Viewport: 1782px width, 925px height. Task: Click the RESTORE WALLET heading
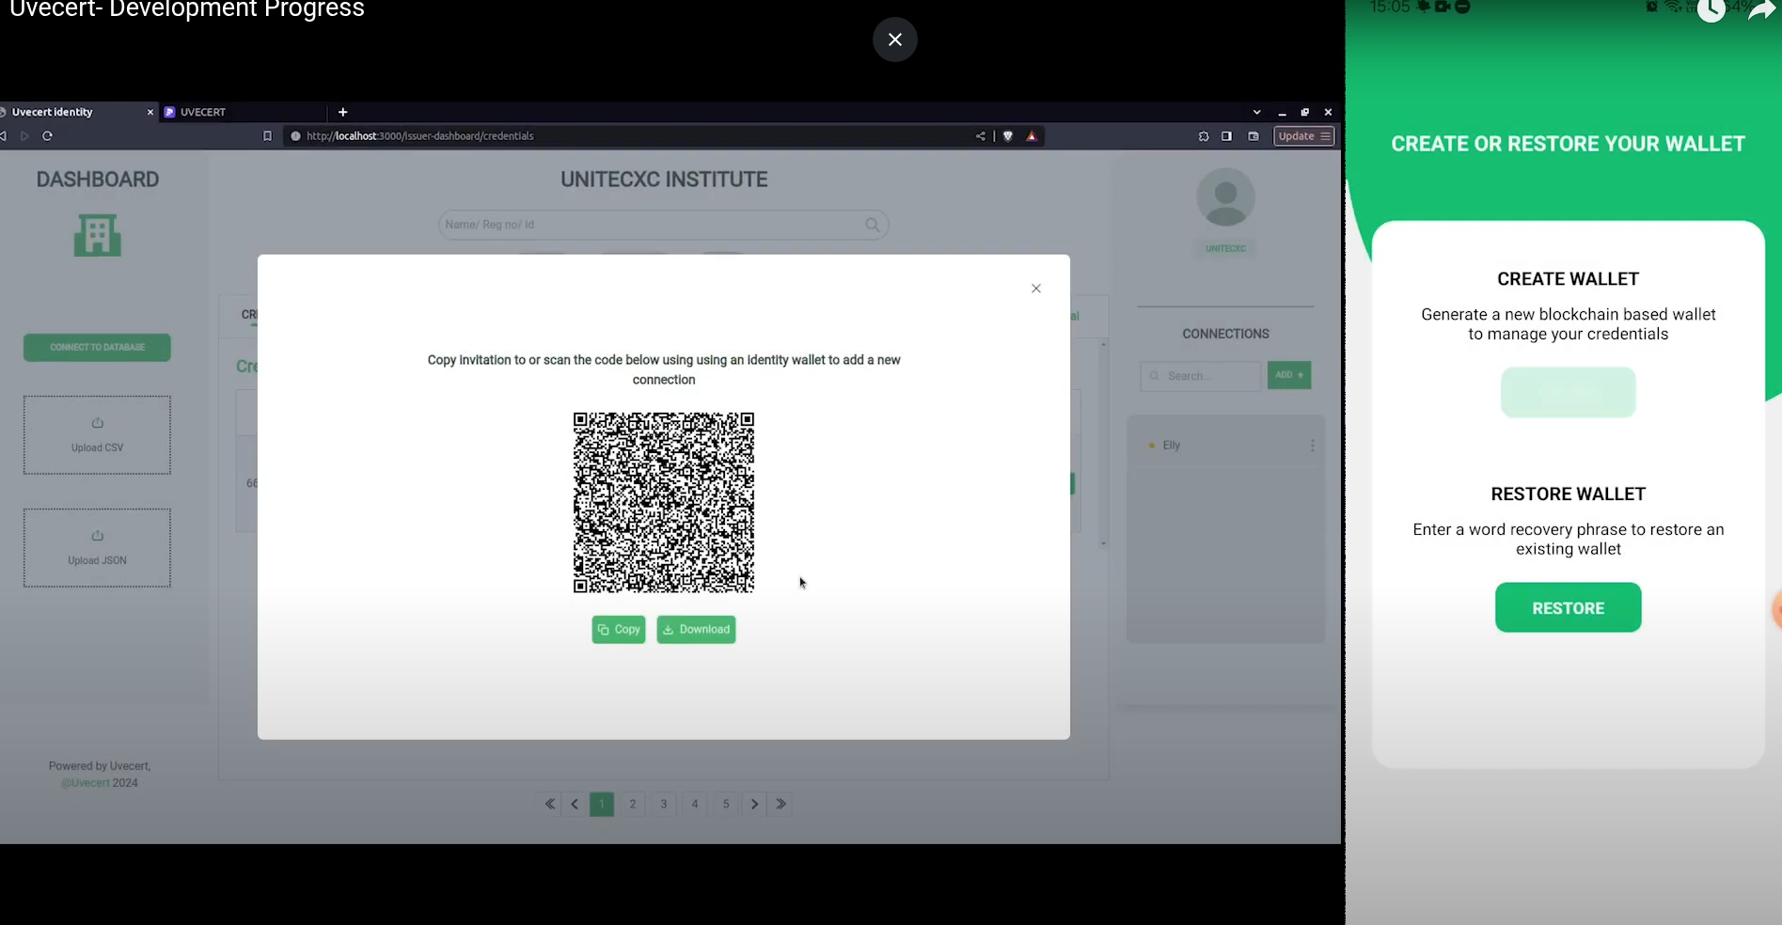(1568, 494)
